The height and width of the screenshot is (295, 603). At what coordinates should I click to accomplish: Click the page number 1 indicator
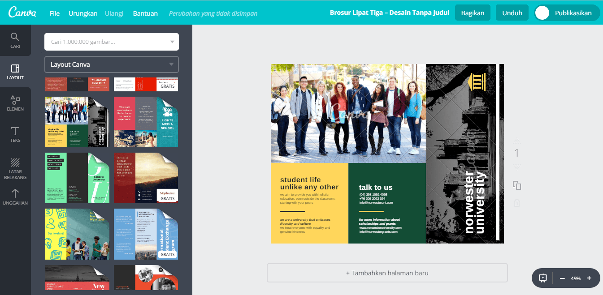pyautogui.click(x=516, y=154)
